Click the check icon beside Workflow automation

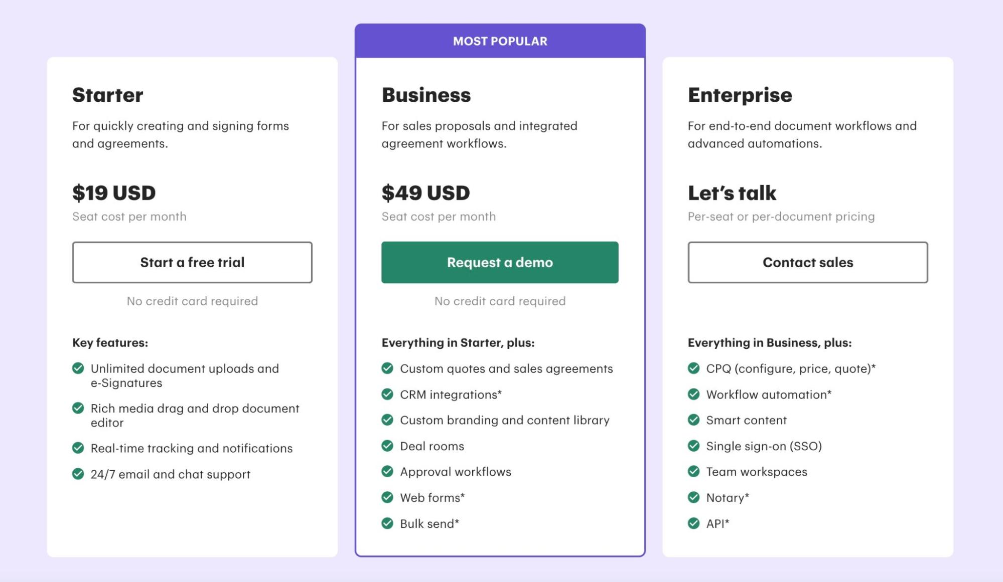pos(693,395)
